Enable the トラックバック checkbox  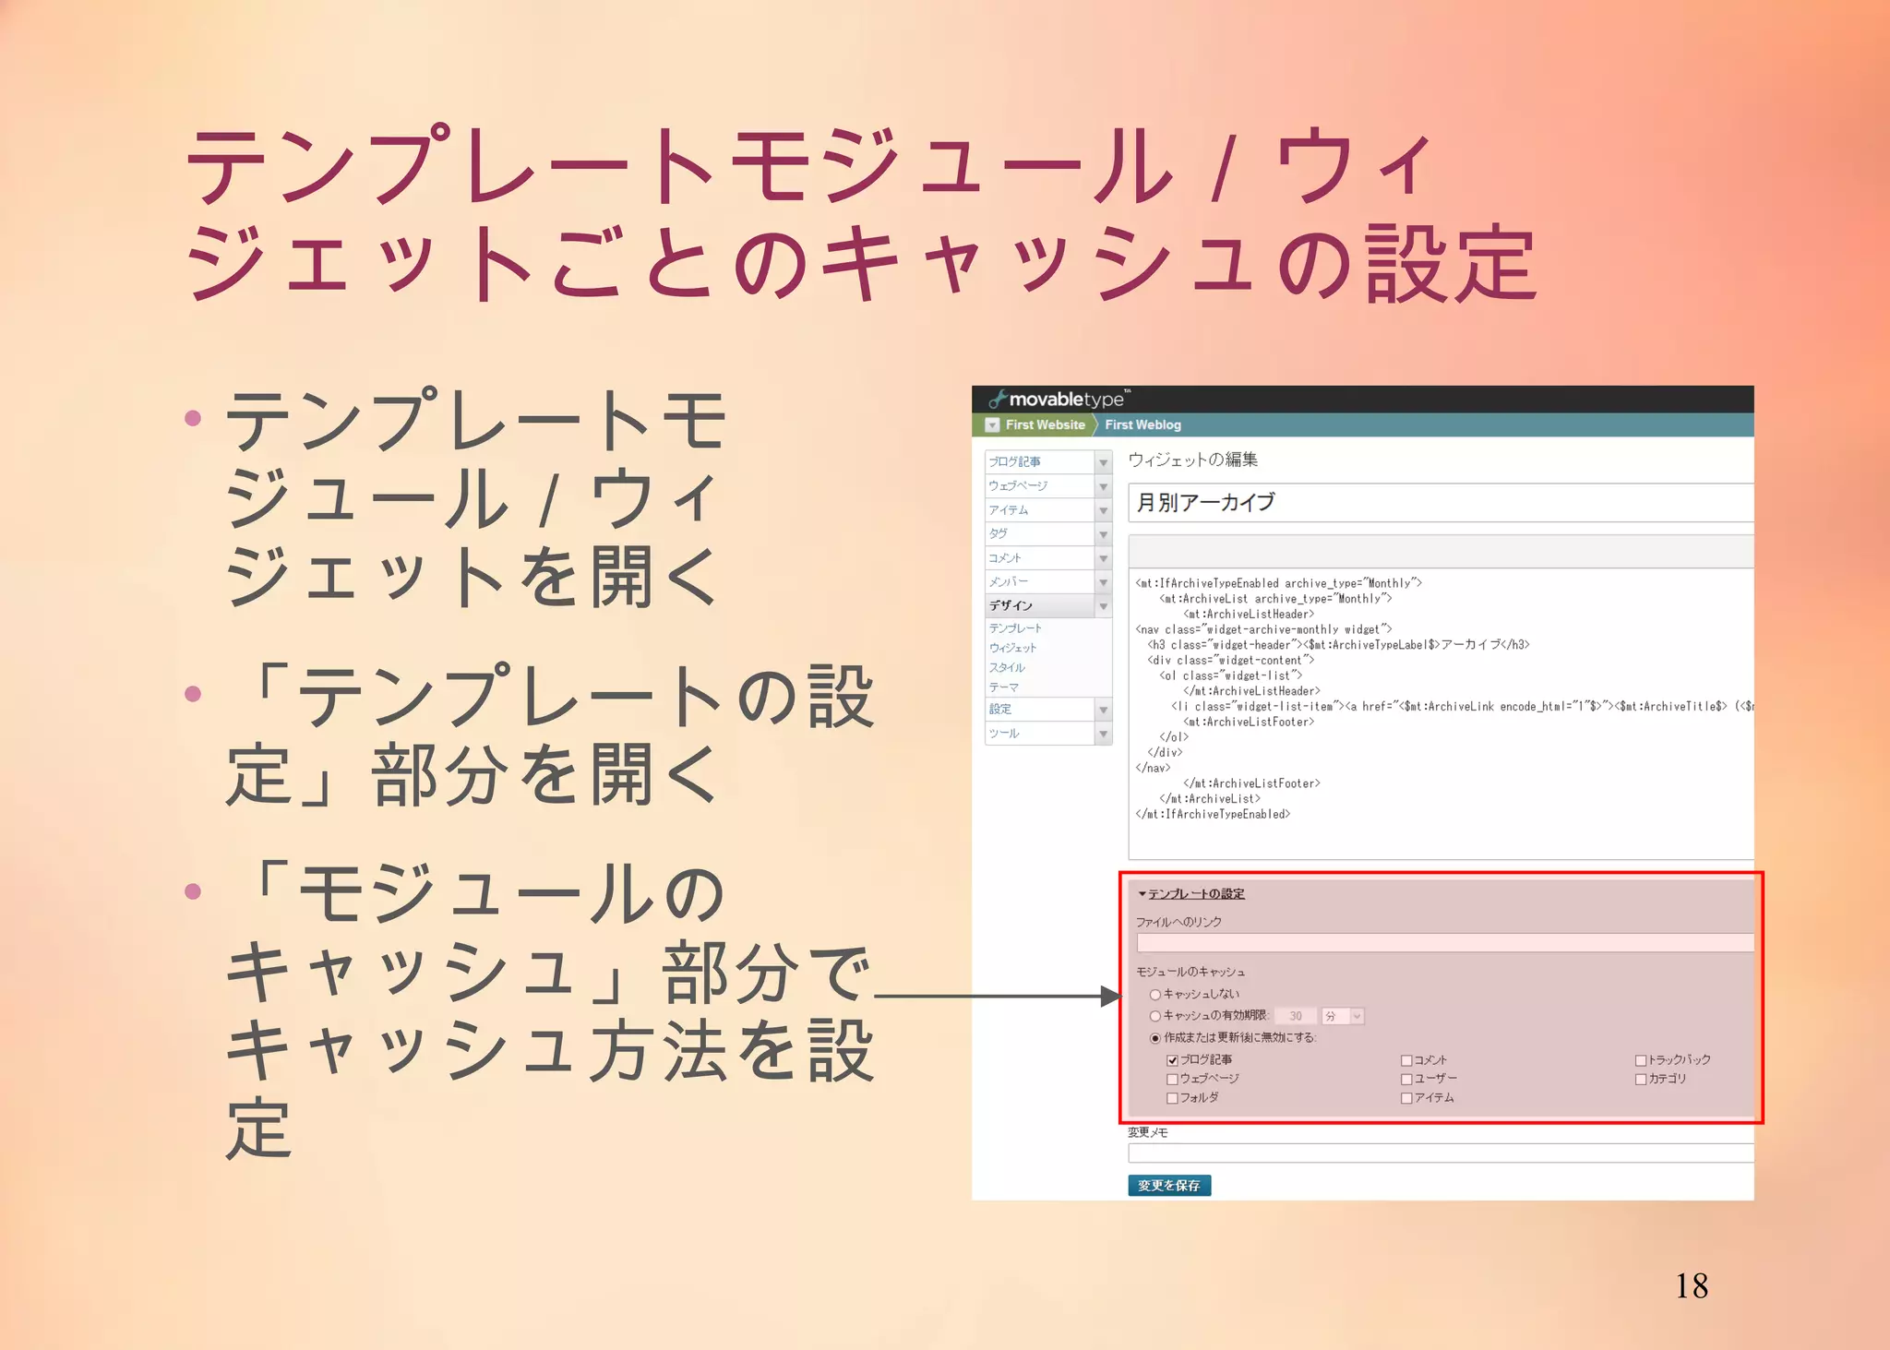[x=1640, y=1060]
